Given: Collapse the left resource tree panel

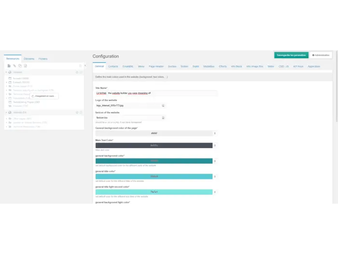Looking at the screenshot, I should (x=85, y=65).
